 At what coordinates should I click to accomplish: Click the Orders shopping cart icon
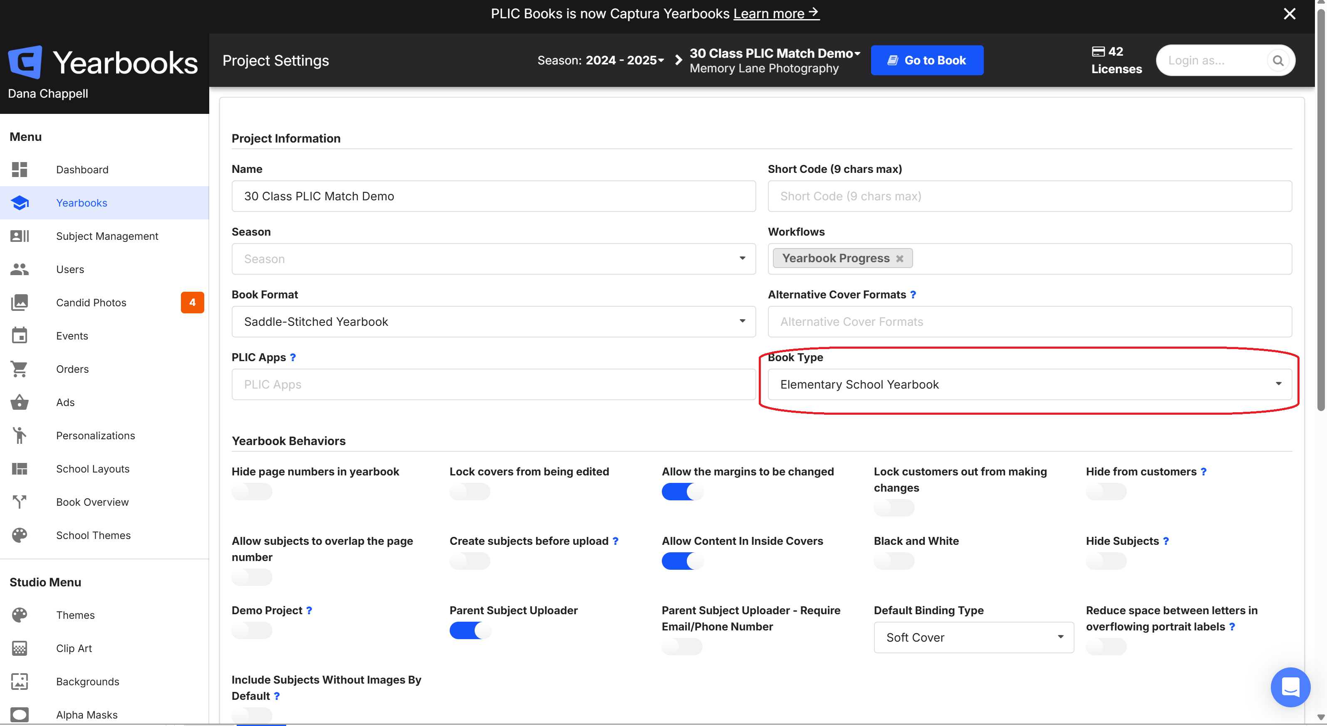tap(20, 369)
